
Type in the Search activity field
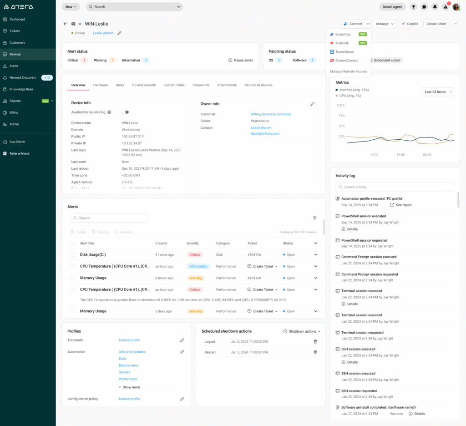pos(394,187)
